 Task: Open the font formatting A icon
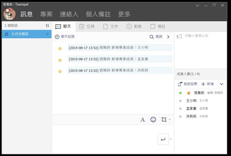coord(142,120)
